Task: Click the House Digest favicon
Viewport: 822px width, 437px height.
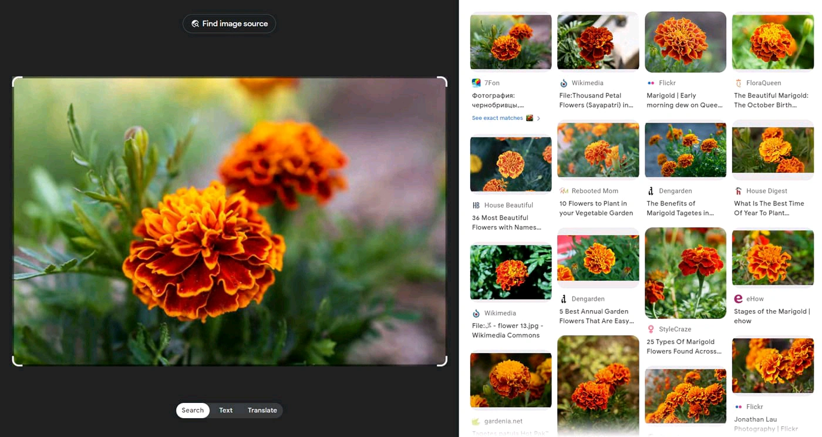Action: (738, 191)
